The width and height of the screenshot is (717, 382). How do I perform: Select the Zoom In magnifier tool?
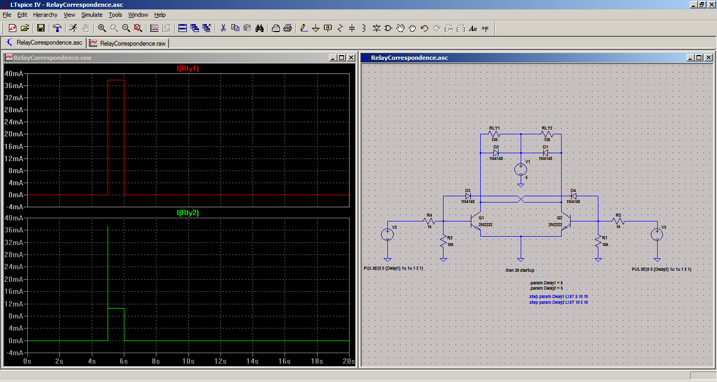[x=102, y=28]
